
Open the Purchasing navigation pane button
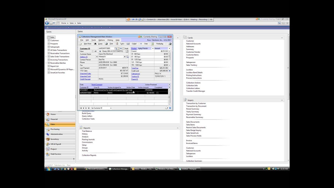click(x=60, y=129)
